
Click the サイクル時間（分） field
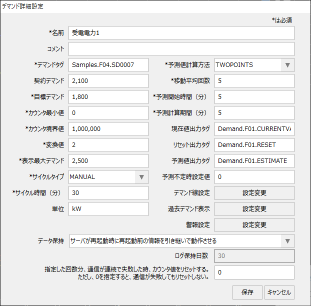108,193
